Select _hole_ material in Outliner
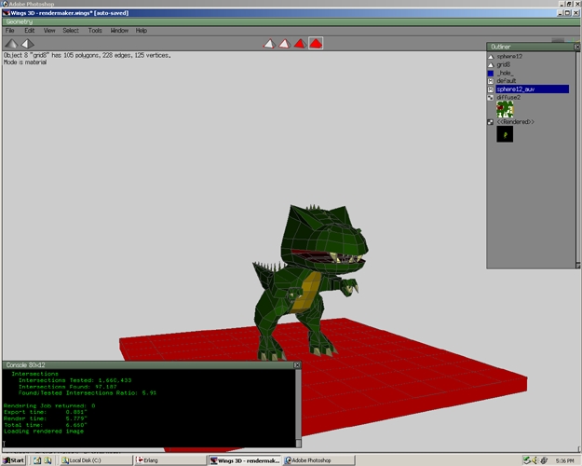This screenshot has width=582, height=466. pyautogui.click(x=505, y=73)
